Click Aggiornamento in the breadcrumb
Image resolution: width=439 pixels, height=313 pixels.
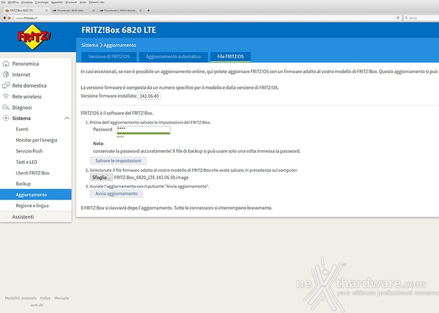[x=120, y=45]
